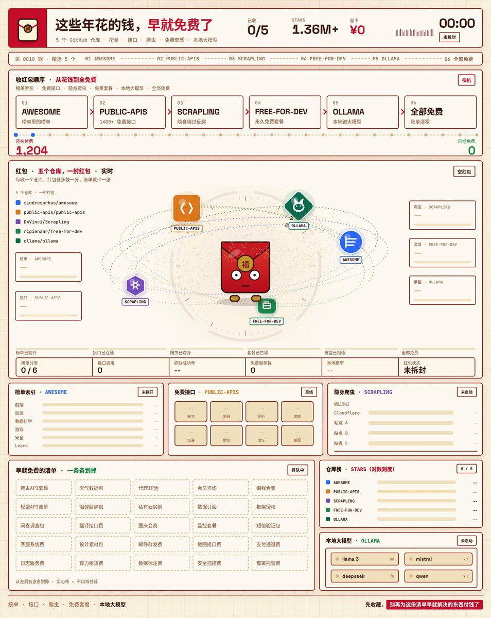Click the 未拆封 button under timer
The height and width of the screenshot is (618, 491).
point(449,38)
